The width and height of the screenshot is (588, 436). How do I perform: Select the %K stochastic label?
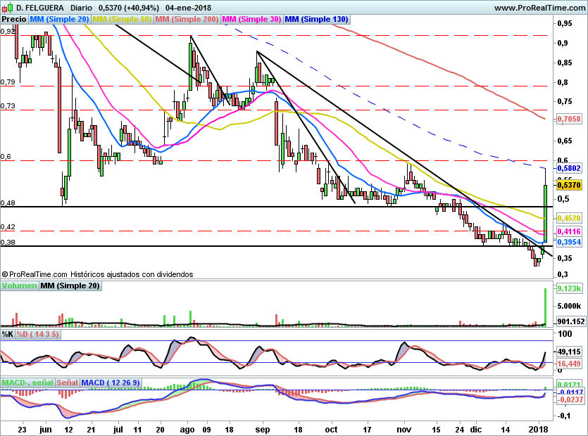click(x=8, y=333)
